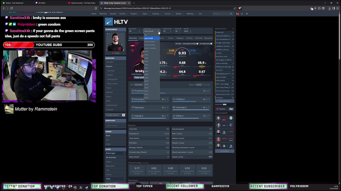This screenshot has width=341, height=191.
Task: Switch to the Opponents tab
Action: [208, 38]
